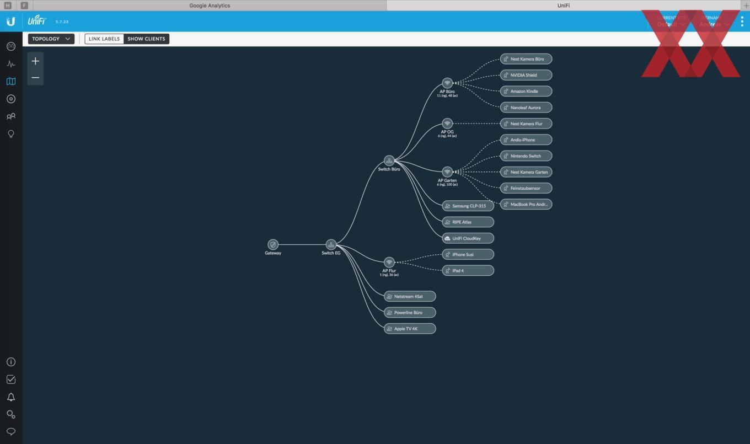Select the Nintendo Switch client
Screen dimensions: 750x444
coord(526,156)
